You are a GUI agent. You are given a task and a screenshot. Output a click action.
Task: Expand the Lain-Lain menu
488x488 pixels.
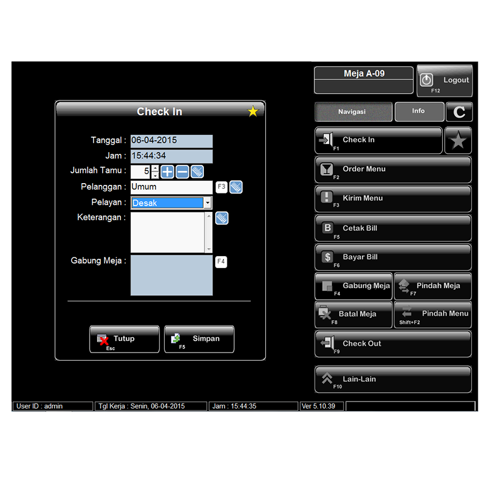393,379
